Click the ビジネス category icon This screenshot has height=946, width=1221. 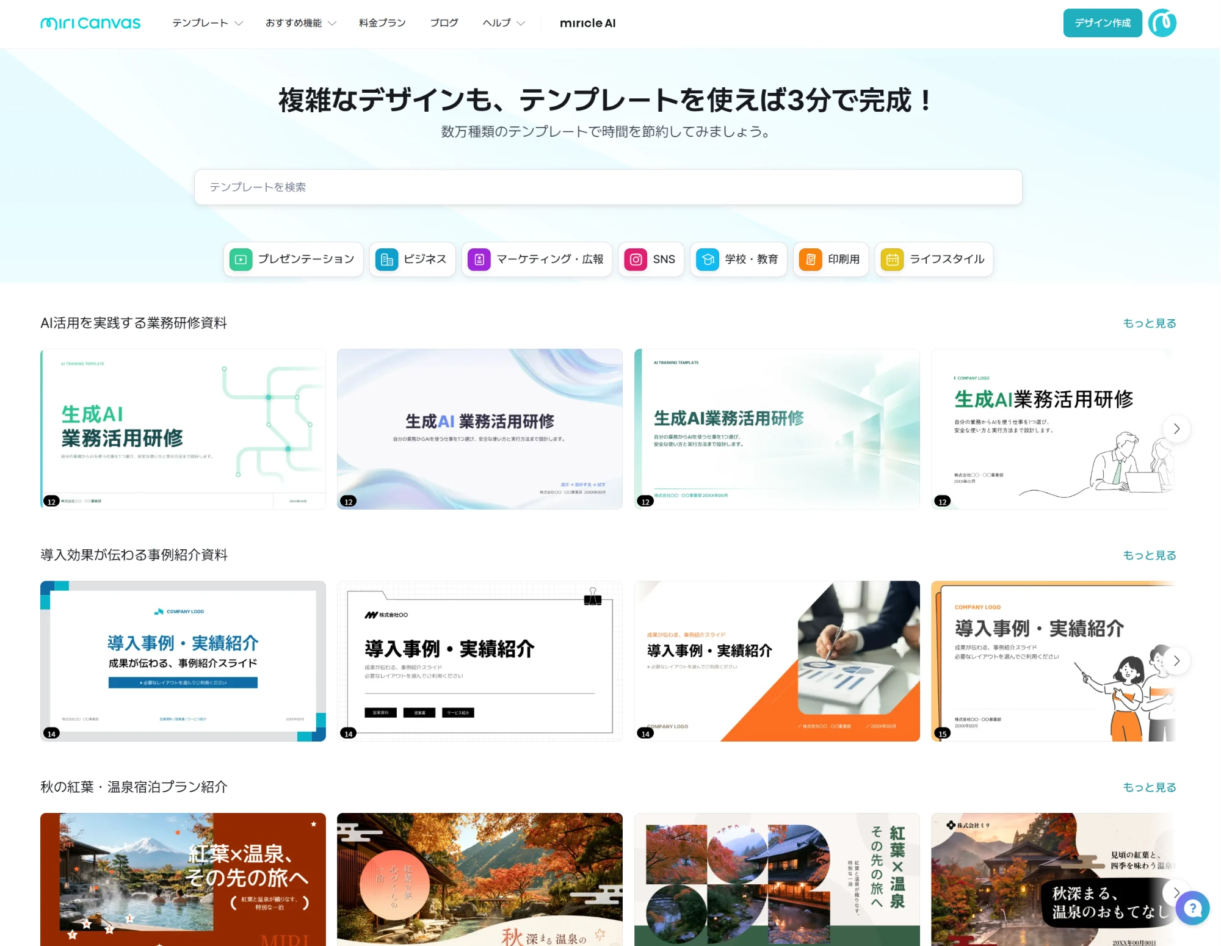386,259
